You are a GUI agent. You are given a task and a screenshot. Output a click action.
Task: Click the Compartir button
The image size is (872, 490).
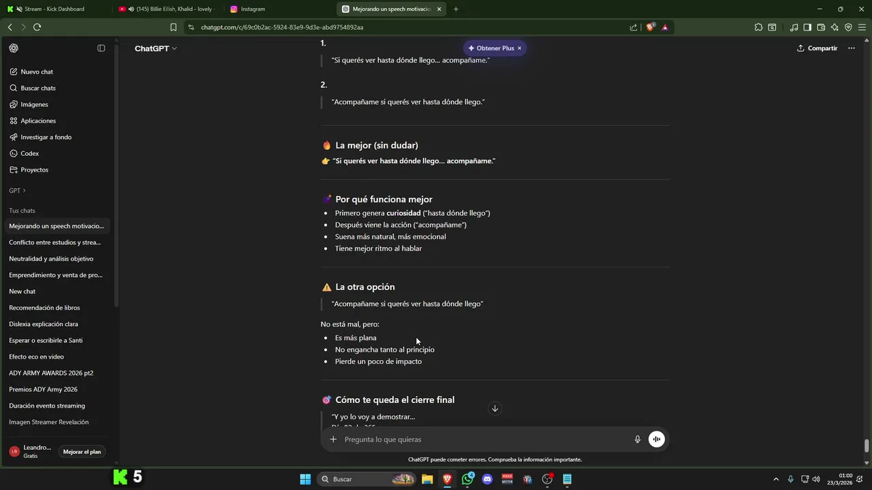817,48
